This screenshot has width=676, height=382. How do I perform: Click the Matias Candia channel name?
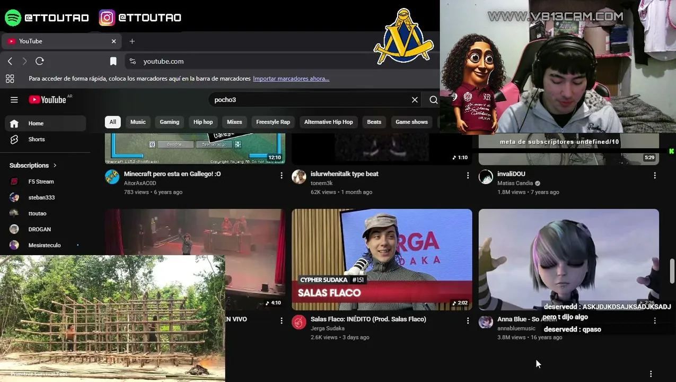(x=515, y=183)
